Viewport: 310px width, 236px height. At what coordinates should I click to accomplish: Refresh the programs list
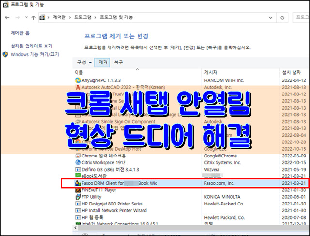point(282,17)
